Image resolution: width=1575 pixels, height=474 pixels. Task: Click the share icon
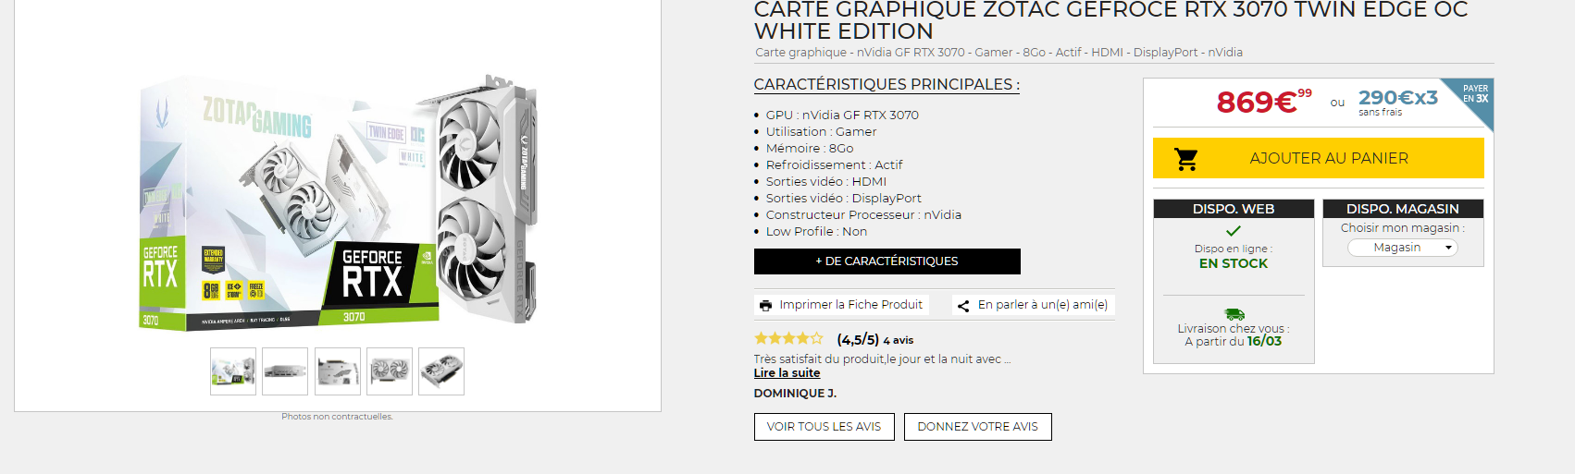click(963, 306)
